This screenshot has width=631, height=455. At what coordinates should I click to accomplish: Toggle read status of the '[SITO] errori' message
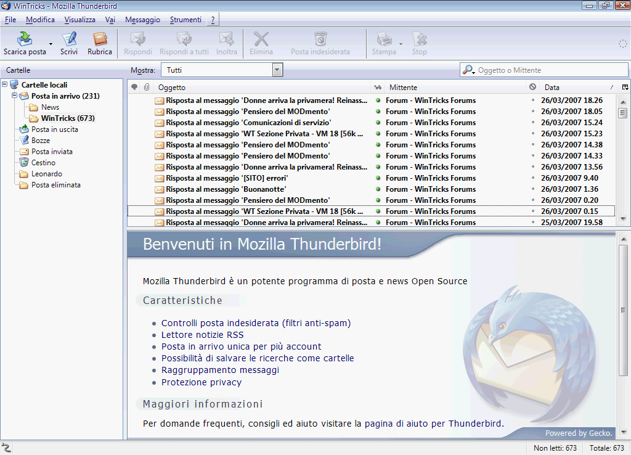378,178
